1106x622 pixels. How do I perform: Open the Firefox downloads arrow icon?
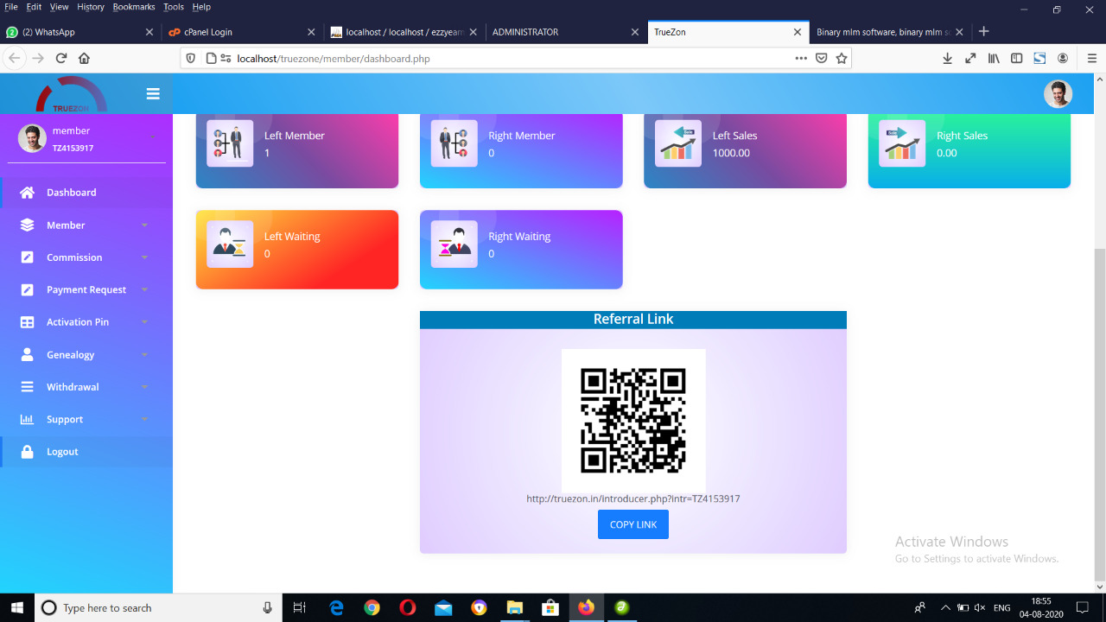coord(947,59)
